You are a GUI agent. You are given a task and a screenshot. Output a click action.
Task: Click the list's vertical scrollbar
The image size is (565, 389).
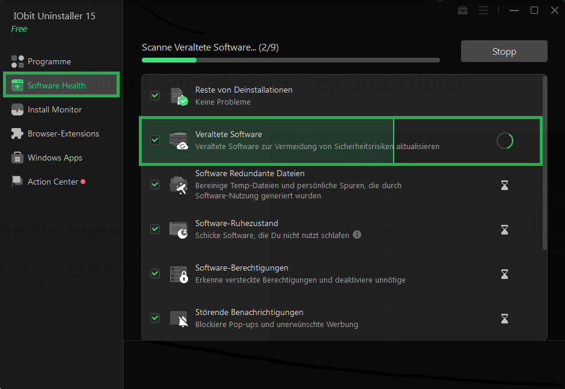tap(545, 162)
